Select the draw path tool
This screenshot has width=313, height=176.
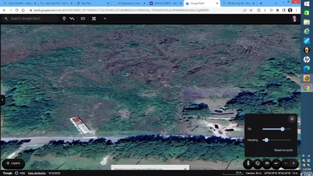tap(72, 19)
